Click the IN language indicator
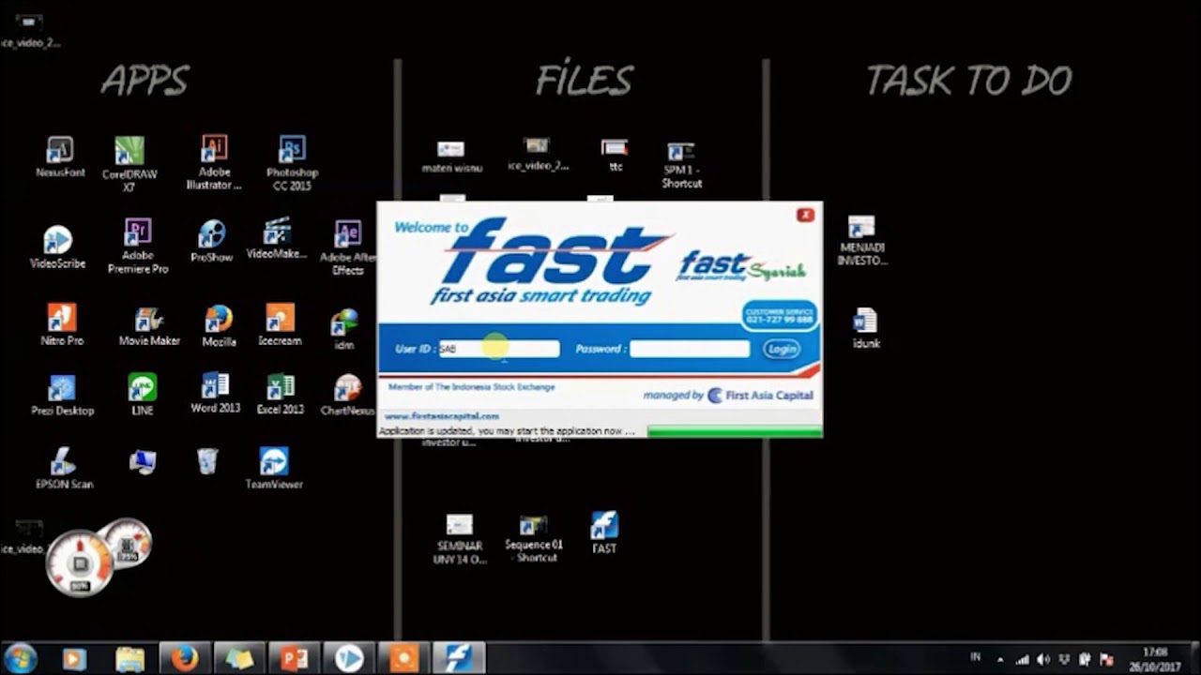 [x=975, y=658]
